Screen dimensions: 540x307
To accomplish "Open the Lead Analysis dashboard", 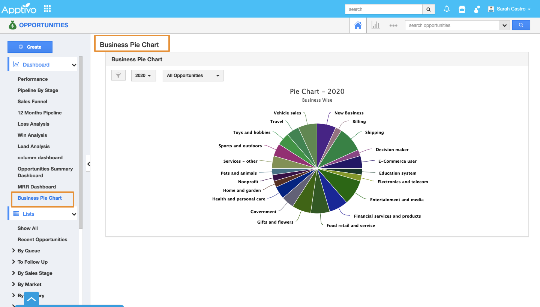I will tap(34, 146).
